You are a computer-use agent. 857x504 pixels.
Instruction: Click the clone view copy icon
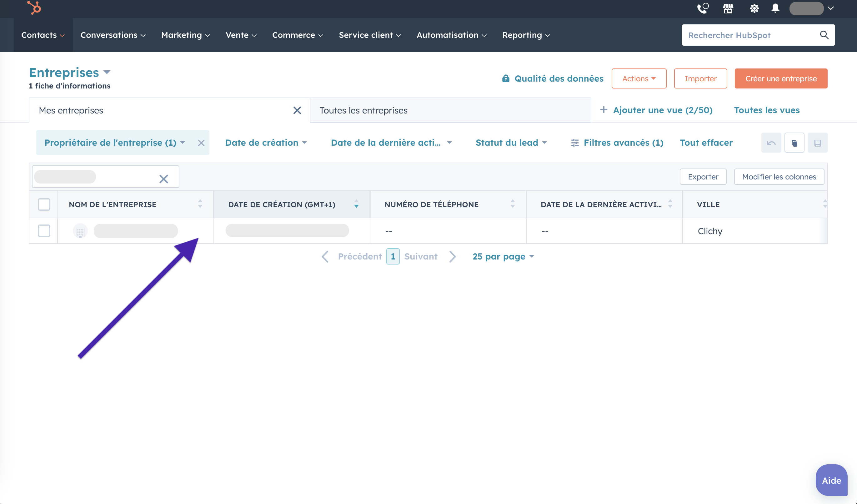click(x=794, y=143)
